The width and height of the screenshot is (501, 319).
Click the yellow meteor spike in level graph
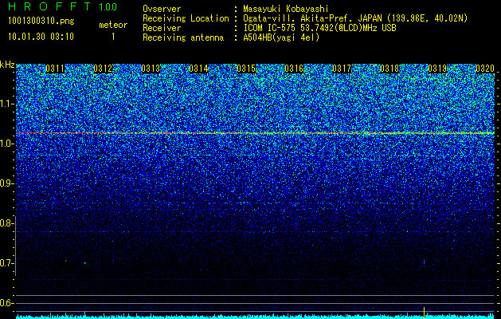point(424,313)
